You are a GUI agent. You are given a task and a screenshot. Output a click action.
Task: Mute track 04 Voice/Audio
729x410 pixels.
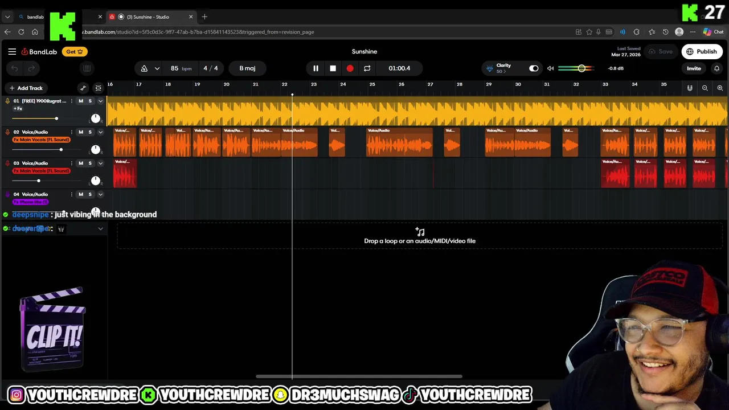pyautogui.click(x=80, y=194)
